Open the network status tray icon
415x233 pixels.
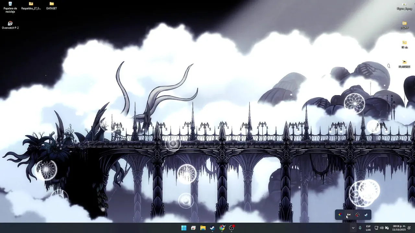376,228
